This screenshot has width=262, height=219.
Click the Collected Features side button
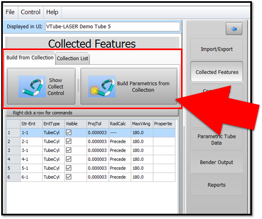coord(216,72)
